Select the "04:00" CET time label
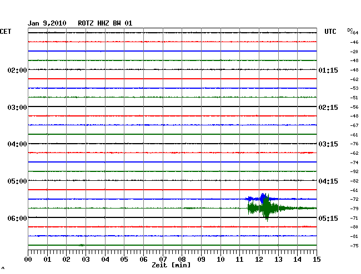 (17, 144)
